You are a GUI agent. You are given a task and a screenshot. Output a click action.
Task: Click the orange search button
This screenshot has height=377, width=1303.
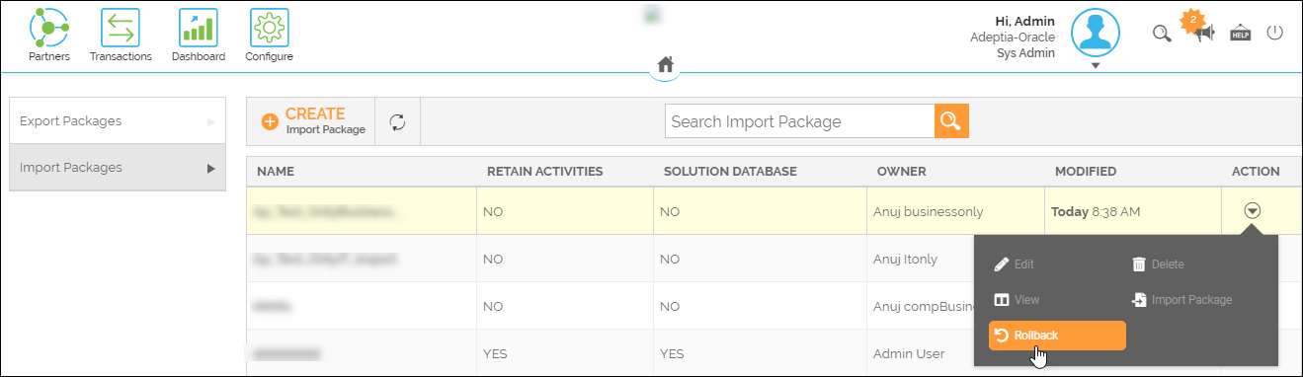click(x=951, y=121)
